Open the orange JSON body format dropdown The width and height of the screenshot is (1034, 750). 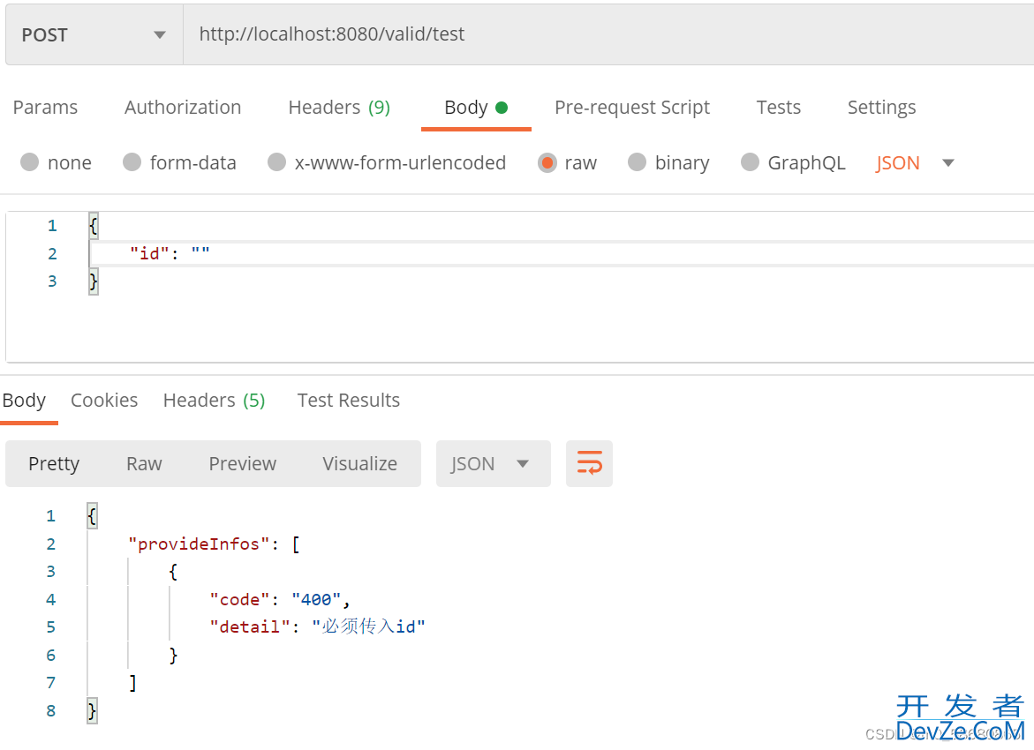[915, 162]
